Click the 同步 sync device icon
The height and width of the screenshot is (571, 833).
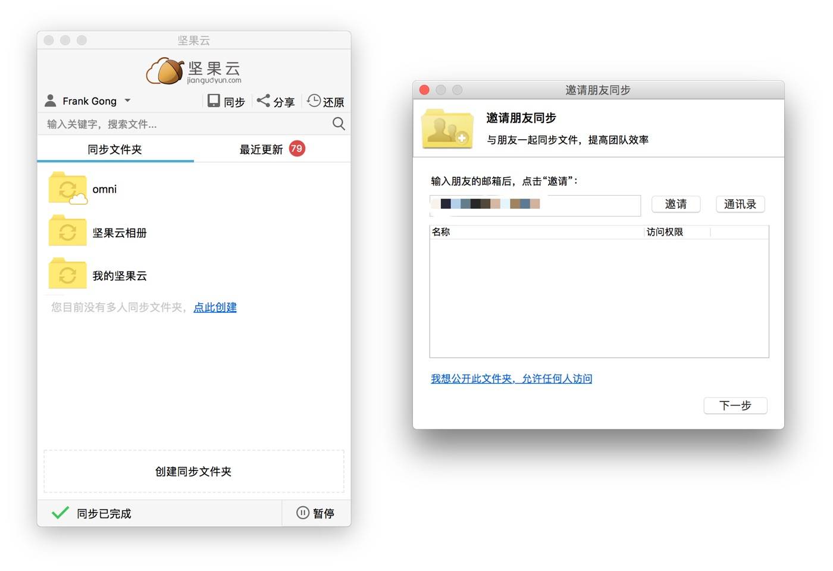214,101
